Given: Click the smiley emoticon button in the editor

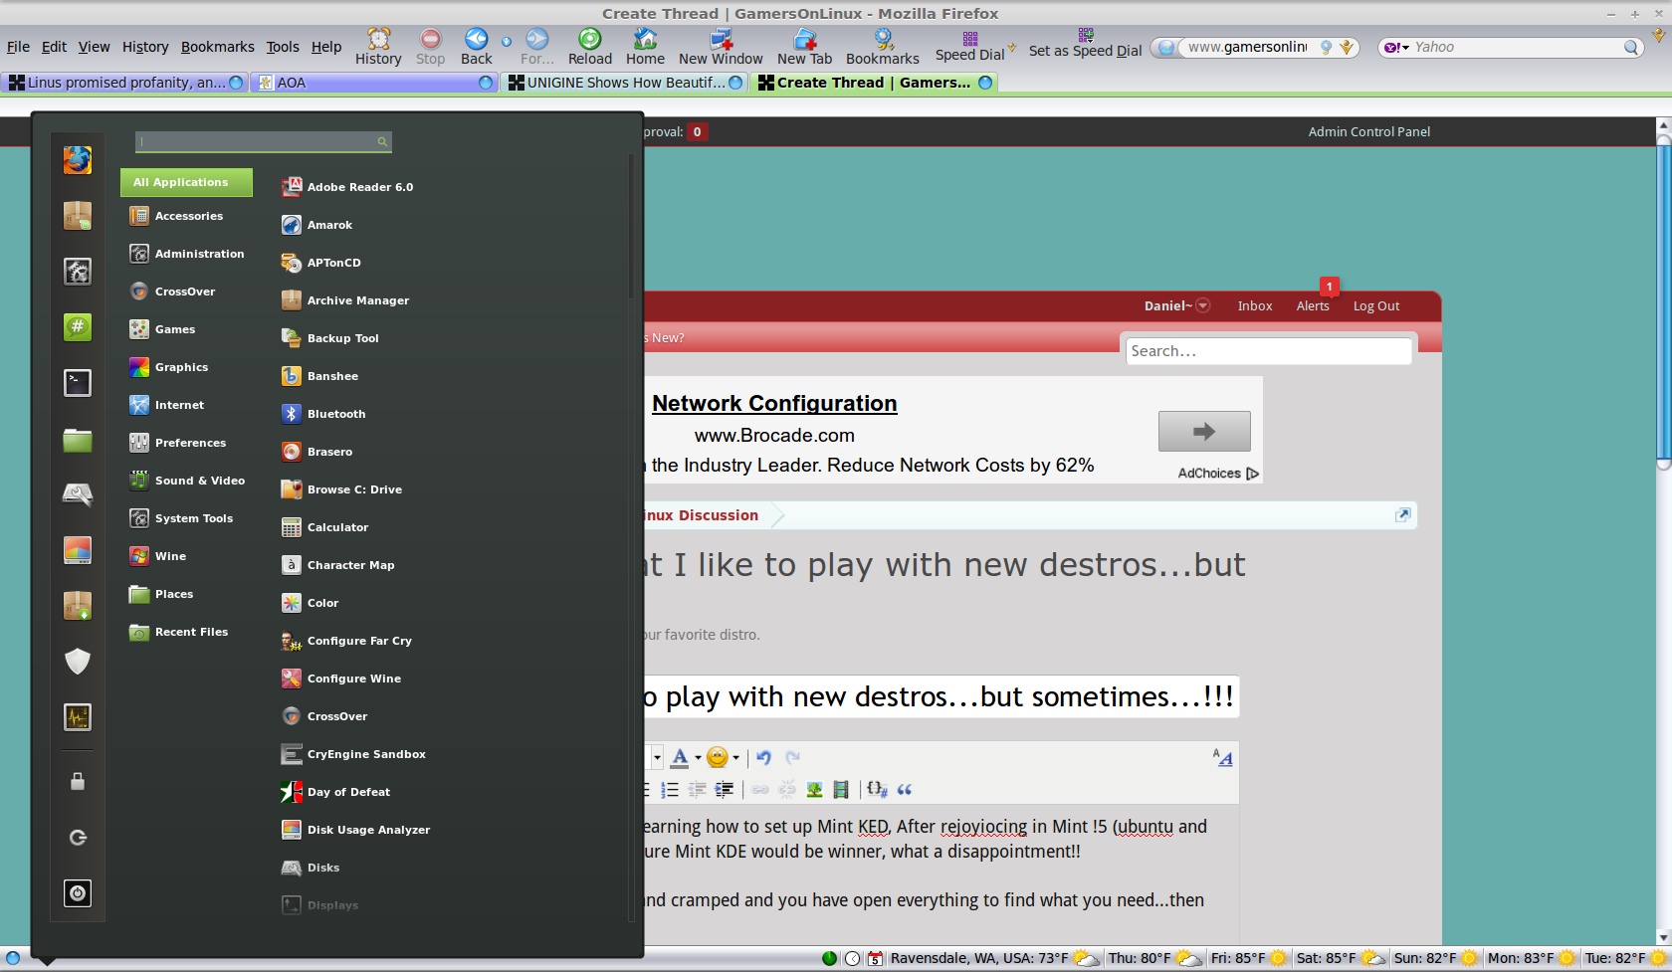Looking at the screenshot, I should [718, 757].
